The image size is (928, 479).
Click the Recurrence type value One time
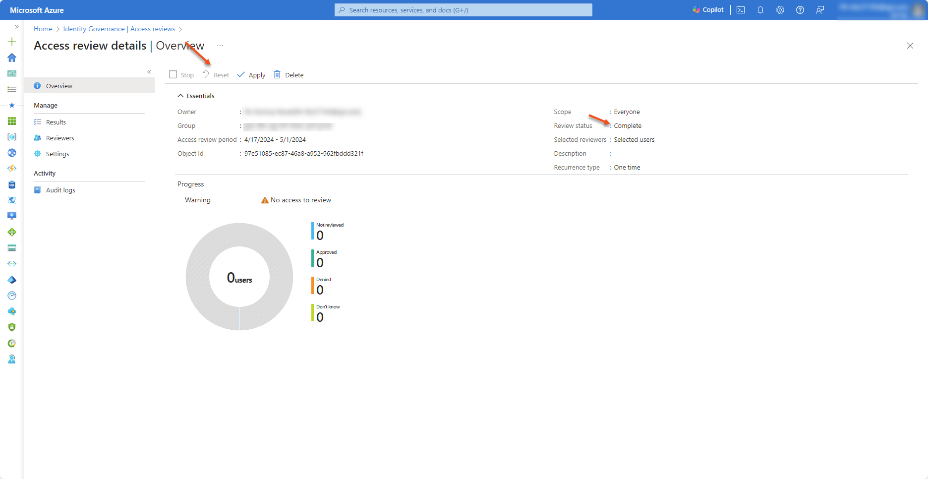coord(627,168)
